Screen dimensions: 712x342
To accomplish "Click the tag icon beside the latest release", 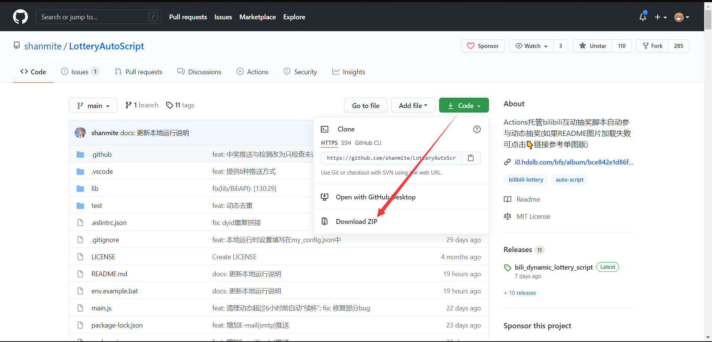I will point(508,268).
